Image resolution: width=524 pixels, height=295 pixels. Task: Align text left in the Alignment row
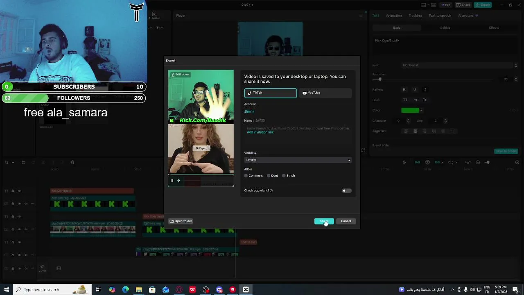pyautogui.click(x=406, y=131)
